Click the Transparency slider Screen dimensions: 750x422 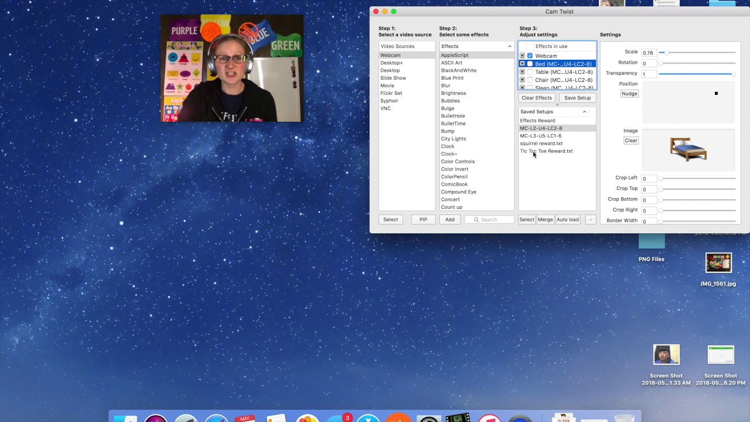coord(697,74)
